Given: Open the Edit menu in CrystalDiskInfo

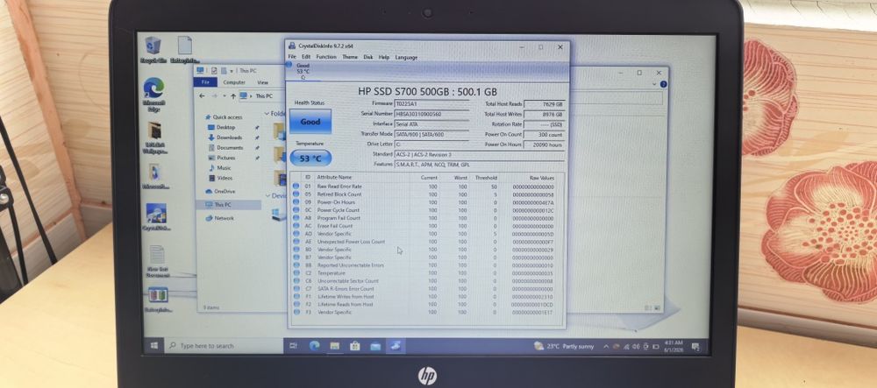Looking at the screenshot, I should pos(306,57).
